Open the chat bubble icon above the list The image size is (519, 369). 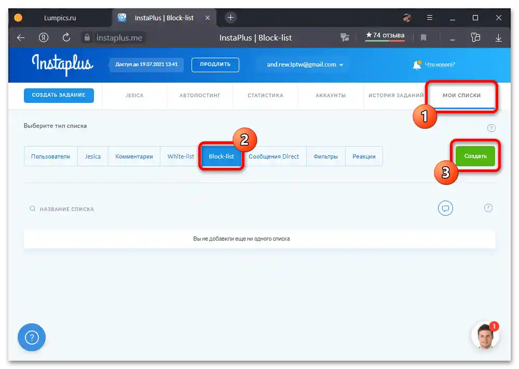[445, 208]
